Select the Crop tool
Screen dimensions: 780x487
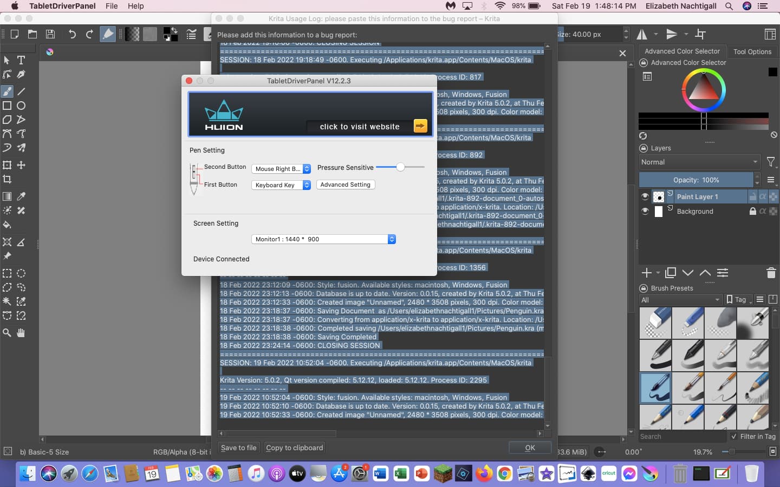click(x=7, y=179)
